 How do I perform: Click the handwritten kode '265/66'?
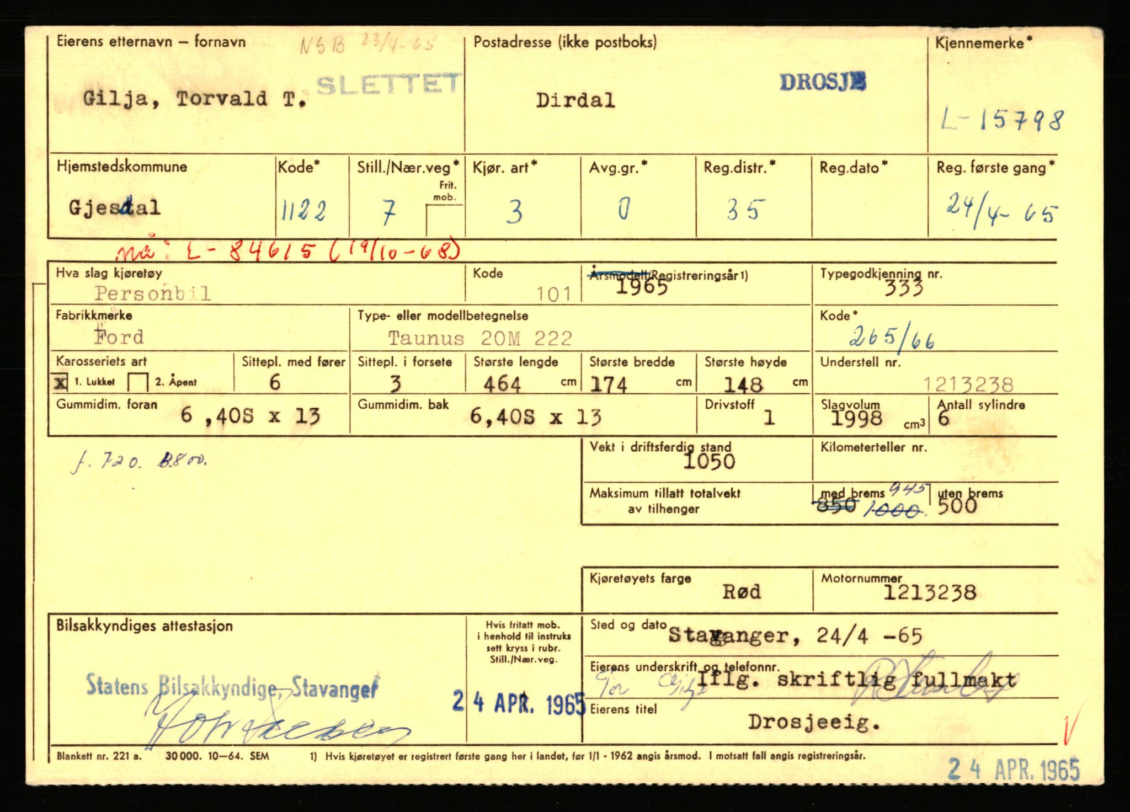892,337
